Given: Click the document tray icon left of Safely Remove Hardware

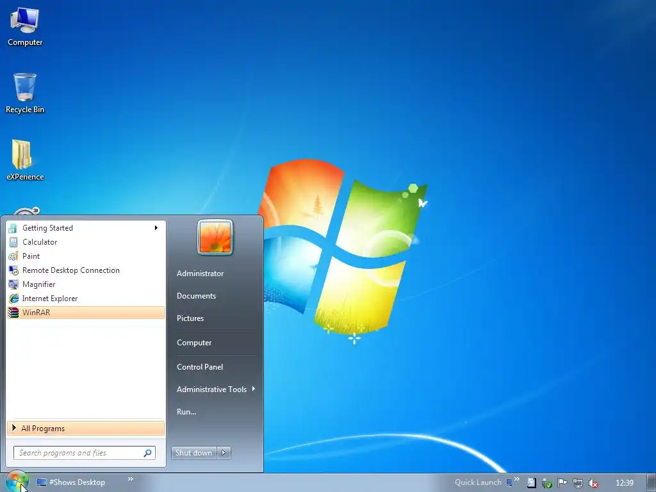Looking at the screenshot, I should click(531, 483).
